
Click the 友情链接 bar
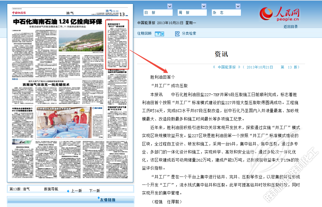pos(71,200)
